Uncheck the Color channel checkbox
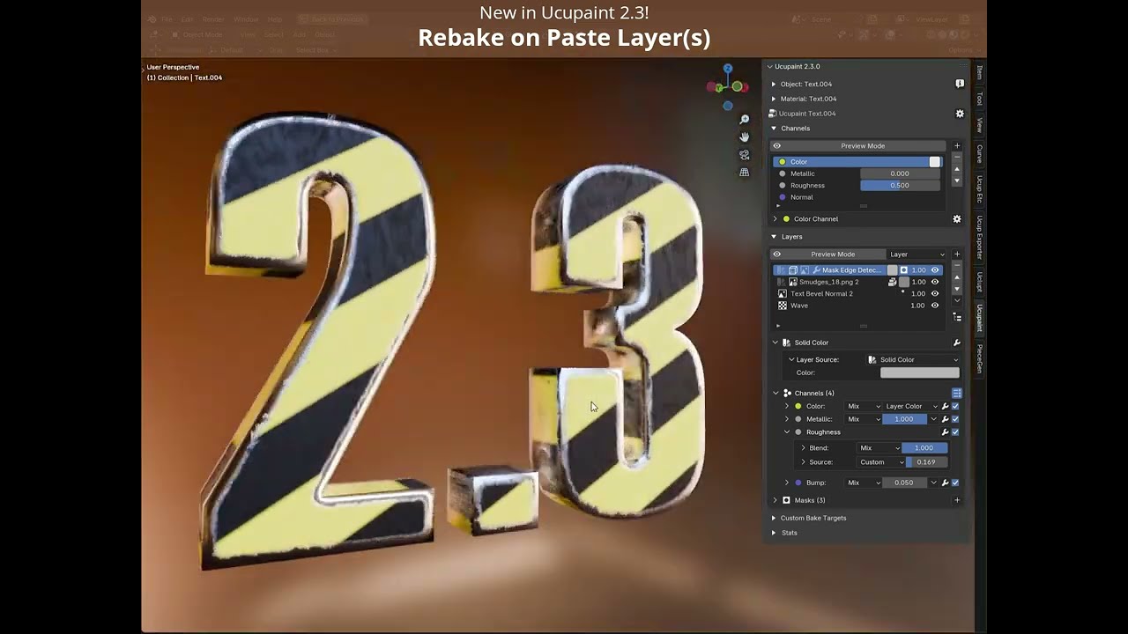 pyautogui.click(x=955, y=407)
